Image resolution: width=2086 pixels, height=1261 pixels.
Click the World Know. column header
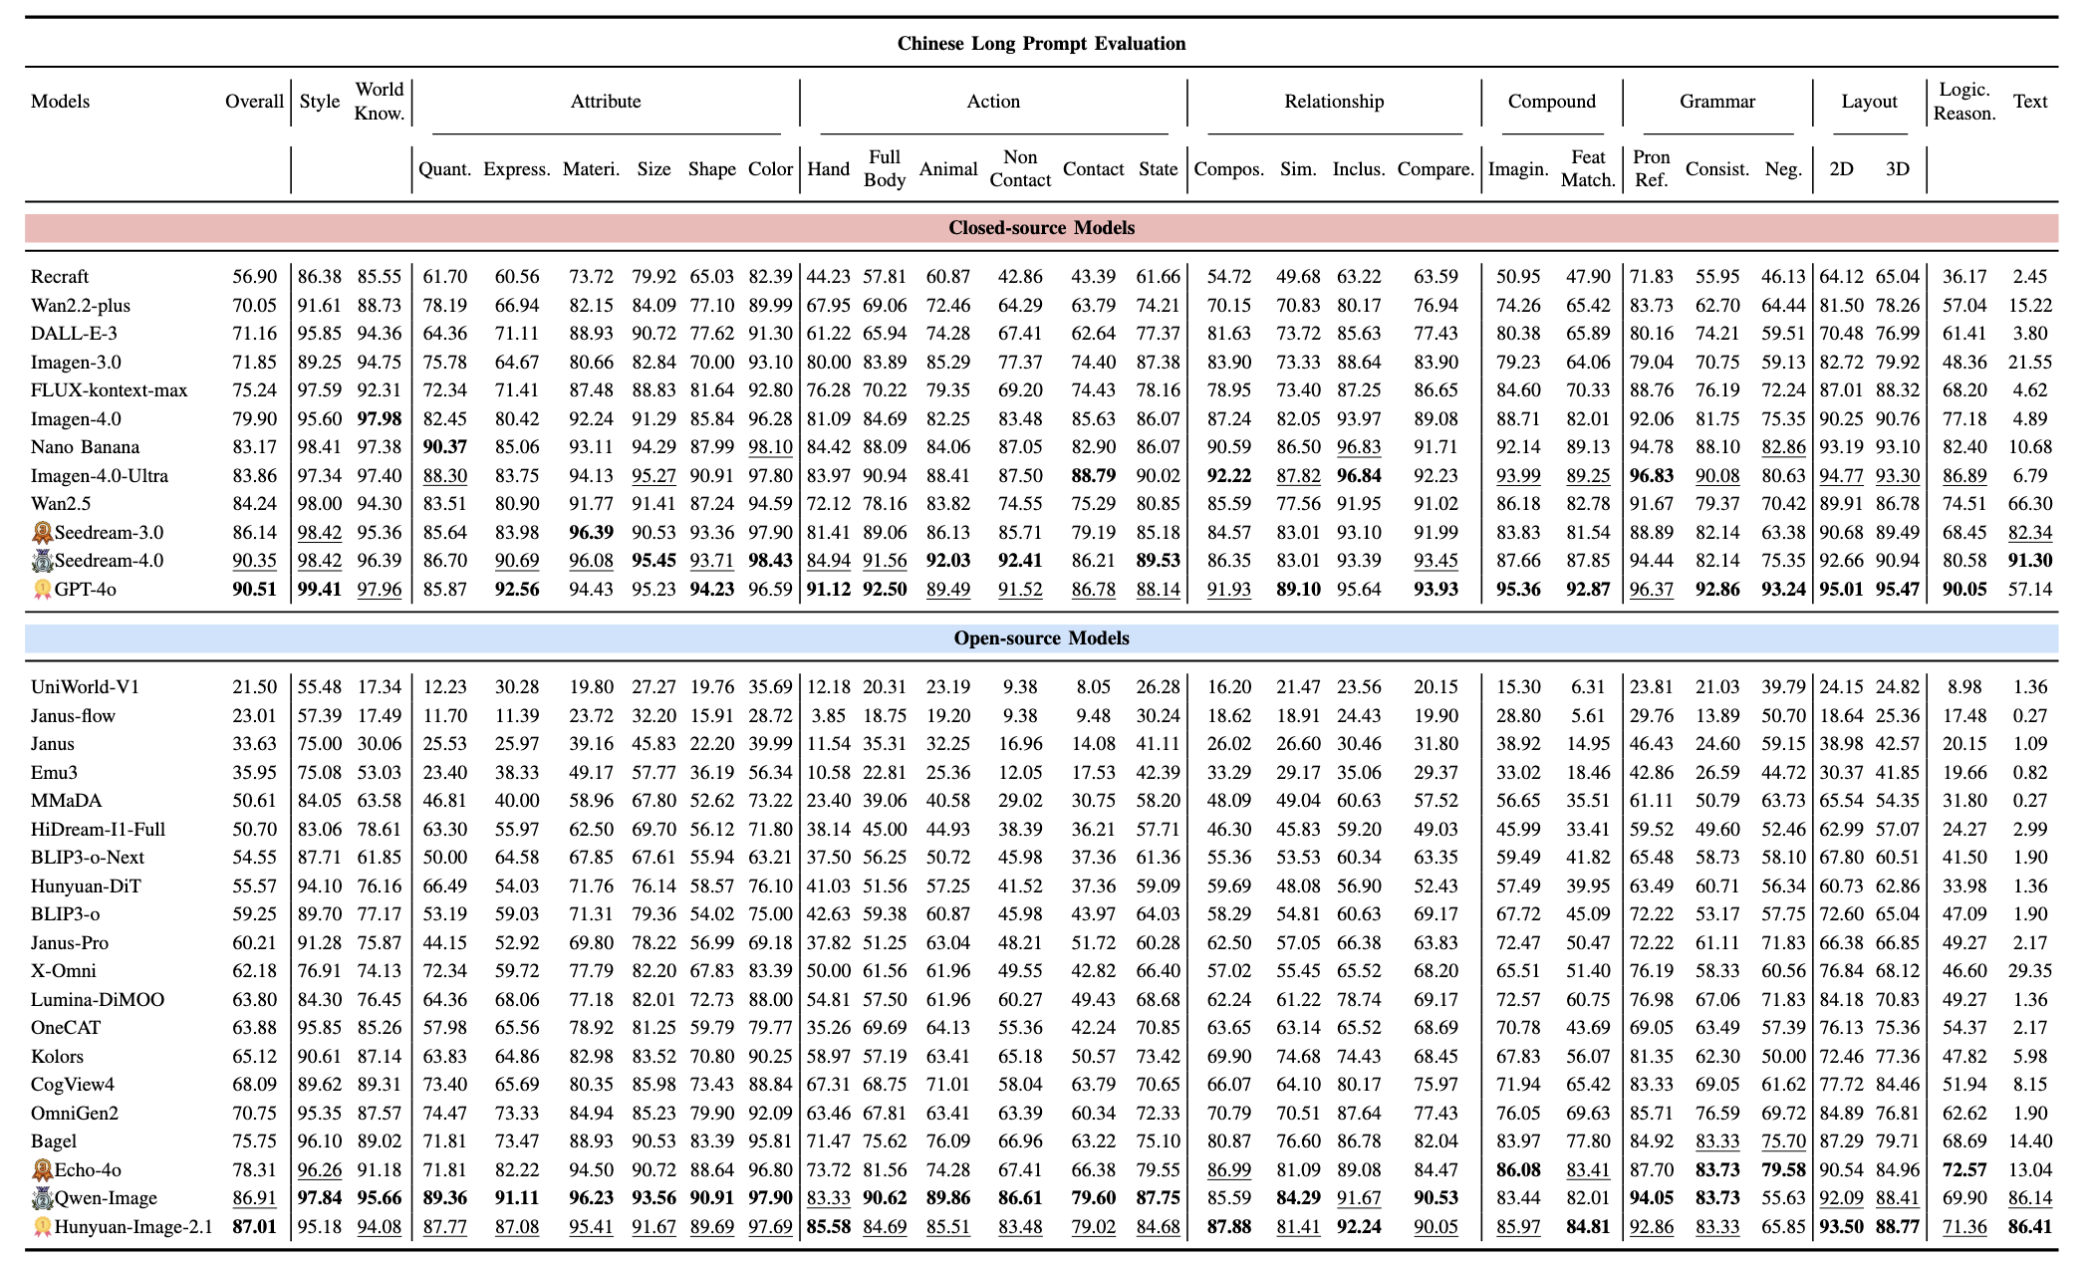pos(379,102)
